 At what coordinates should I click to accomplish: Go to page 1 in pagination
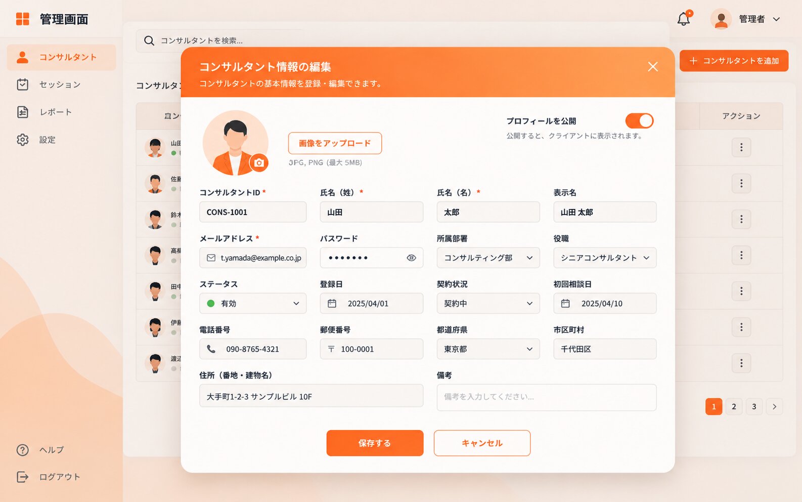point(714,407)
